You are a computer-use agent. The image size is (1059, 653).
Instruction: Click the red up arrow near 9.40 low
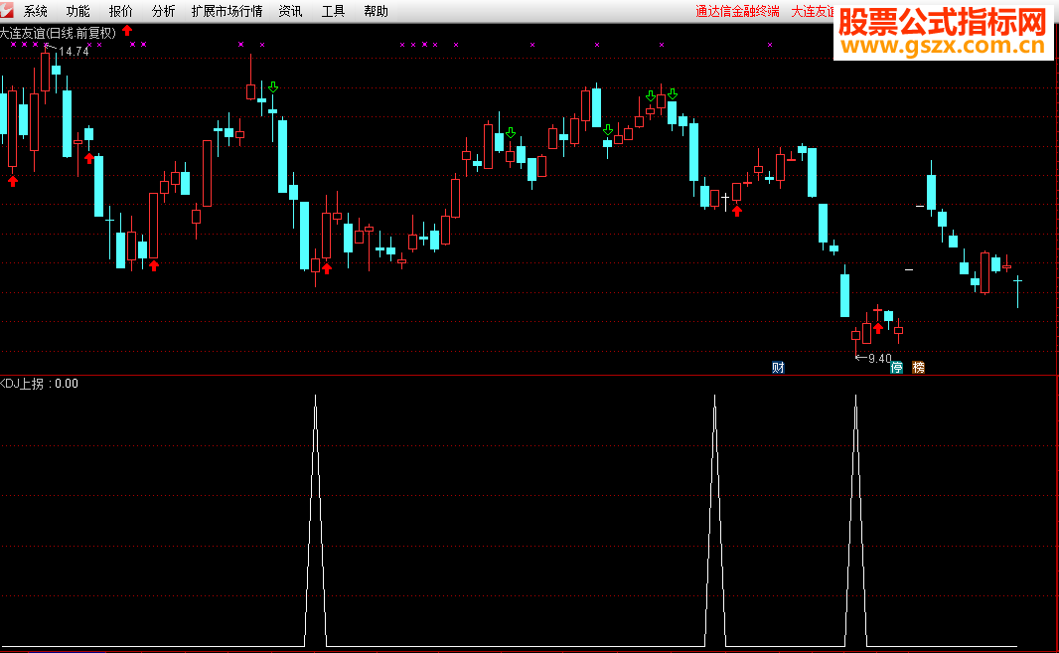coord(877,329)
